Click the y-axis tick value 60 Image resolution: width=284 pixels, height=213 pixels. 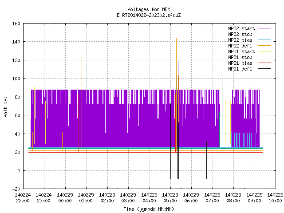pyautogui.click(x=17, y=115)
